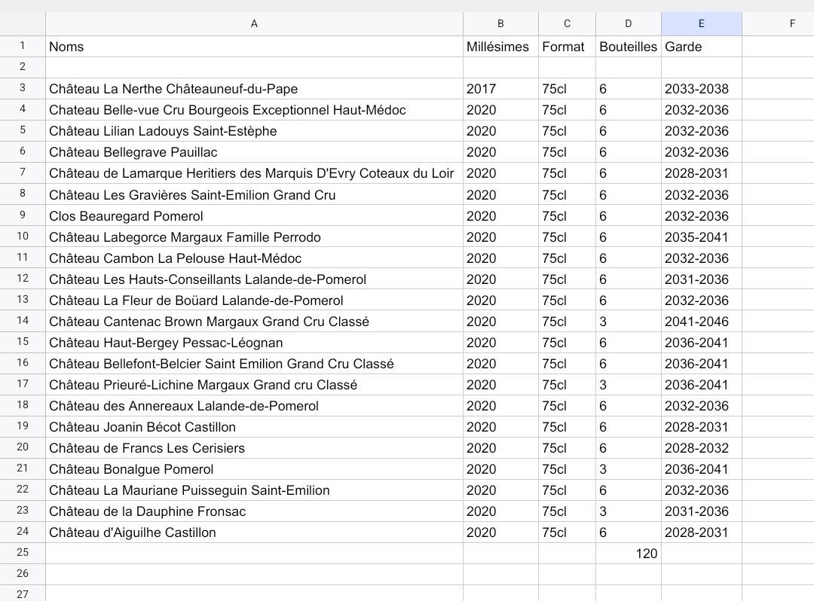Select the Château de Lamarque name cell
Image resolution: width=814 pixels, height=601 pixels.
coord(254,173)
